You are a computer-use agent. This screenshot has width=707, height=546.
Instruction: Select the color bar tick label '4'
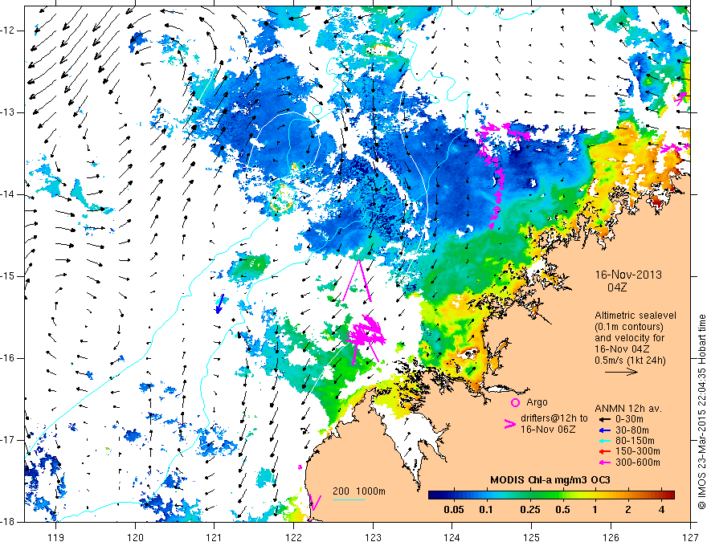[661, 510]
